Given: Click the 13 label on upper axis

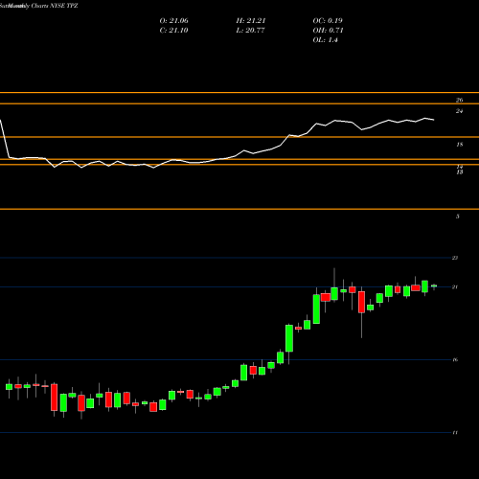Looking at the screenshot, I should tap(459, 172).
